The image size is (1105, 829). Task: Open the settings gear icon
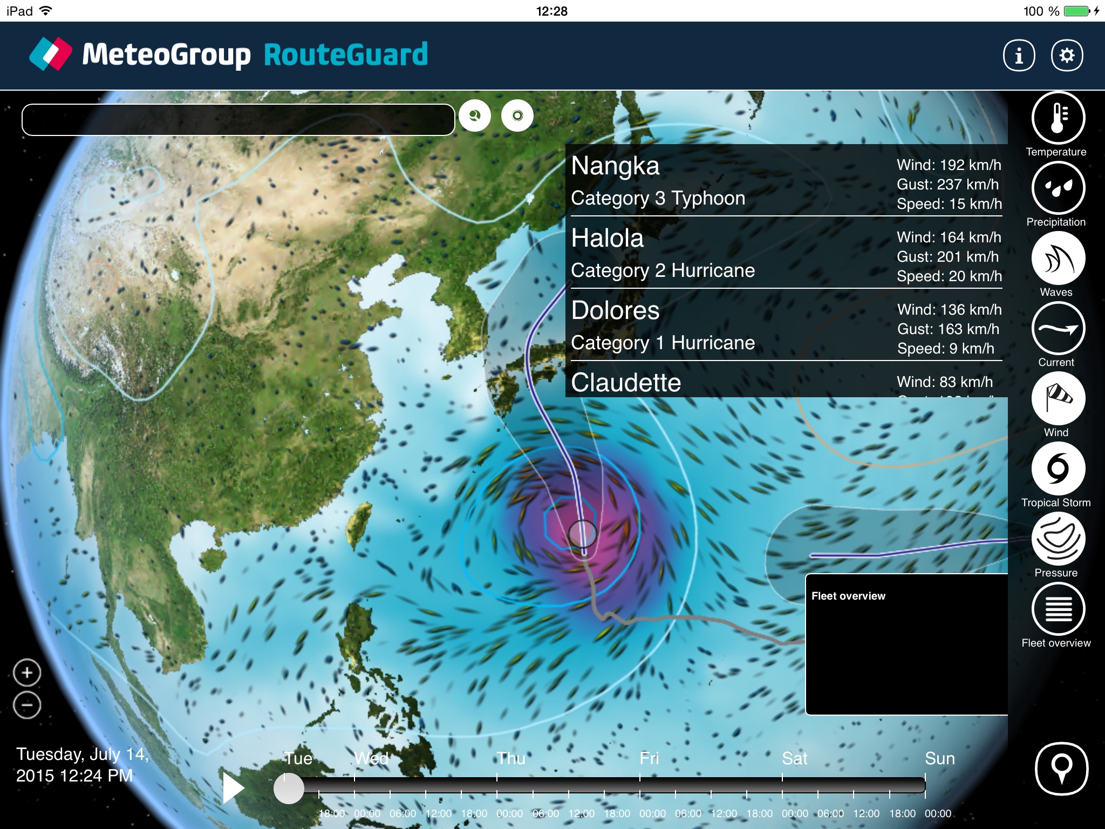click(1067, 55)
